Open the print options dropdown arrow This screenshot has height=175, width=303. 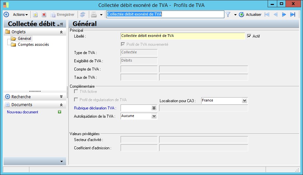[101, 15]
